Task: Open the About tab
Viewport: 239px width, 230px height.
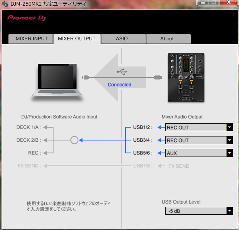Action: tap(168, 39)
